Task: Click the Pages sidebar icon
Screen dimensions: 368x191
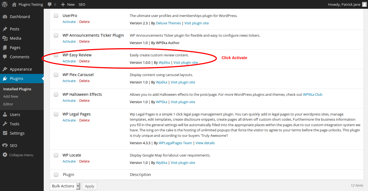Action: click(x=5, y=48)
